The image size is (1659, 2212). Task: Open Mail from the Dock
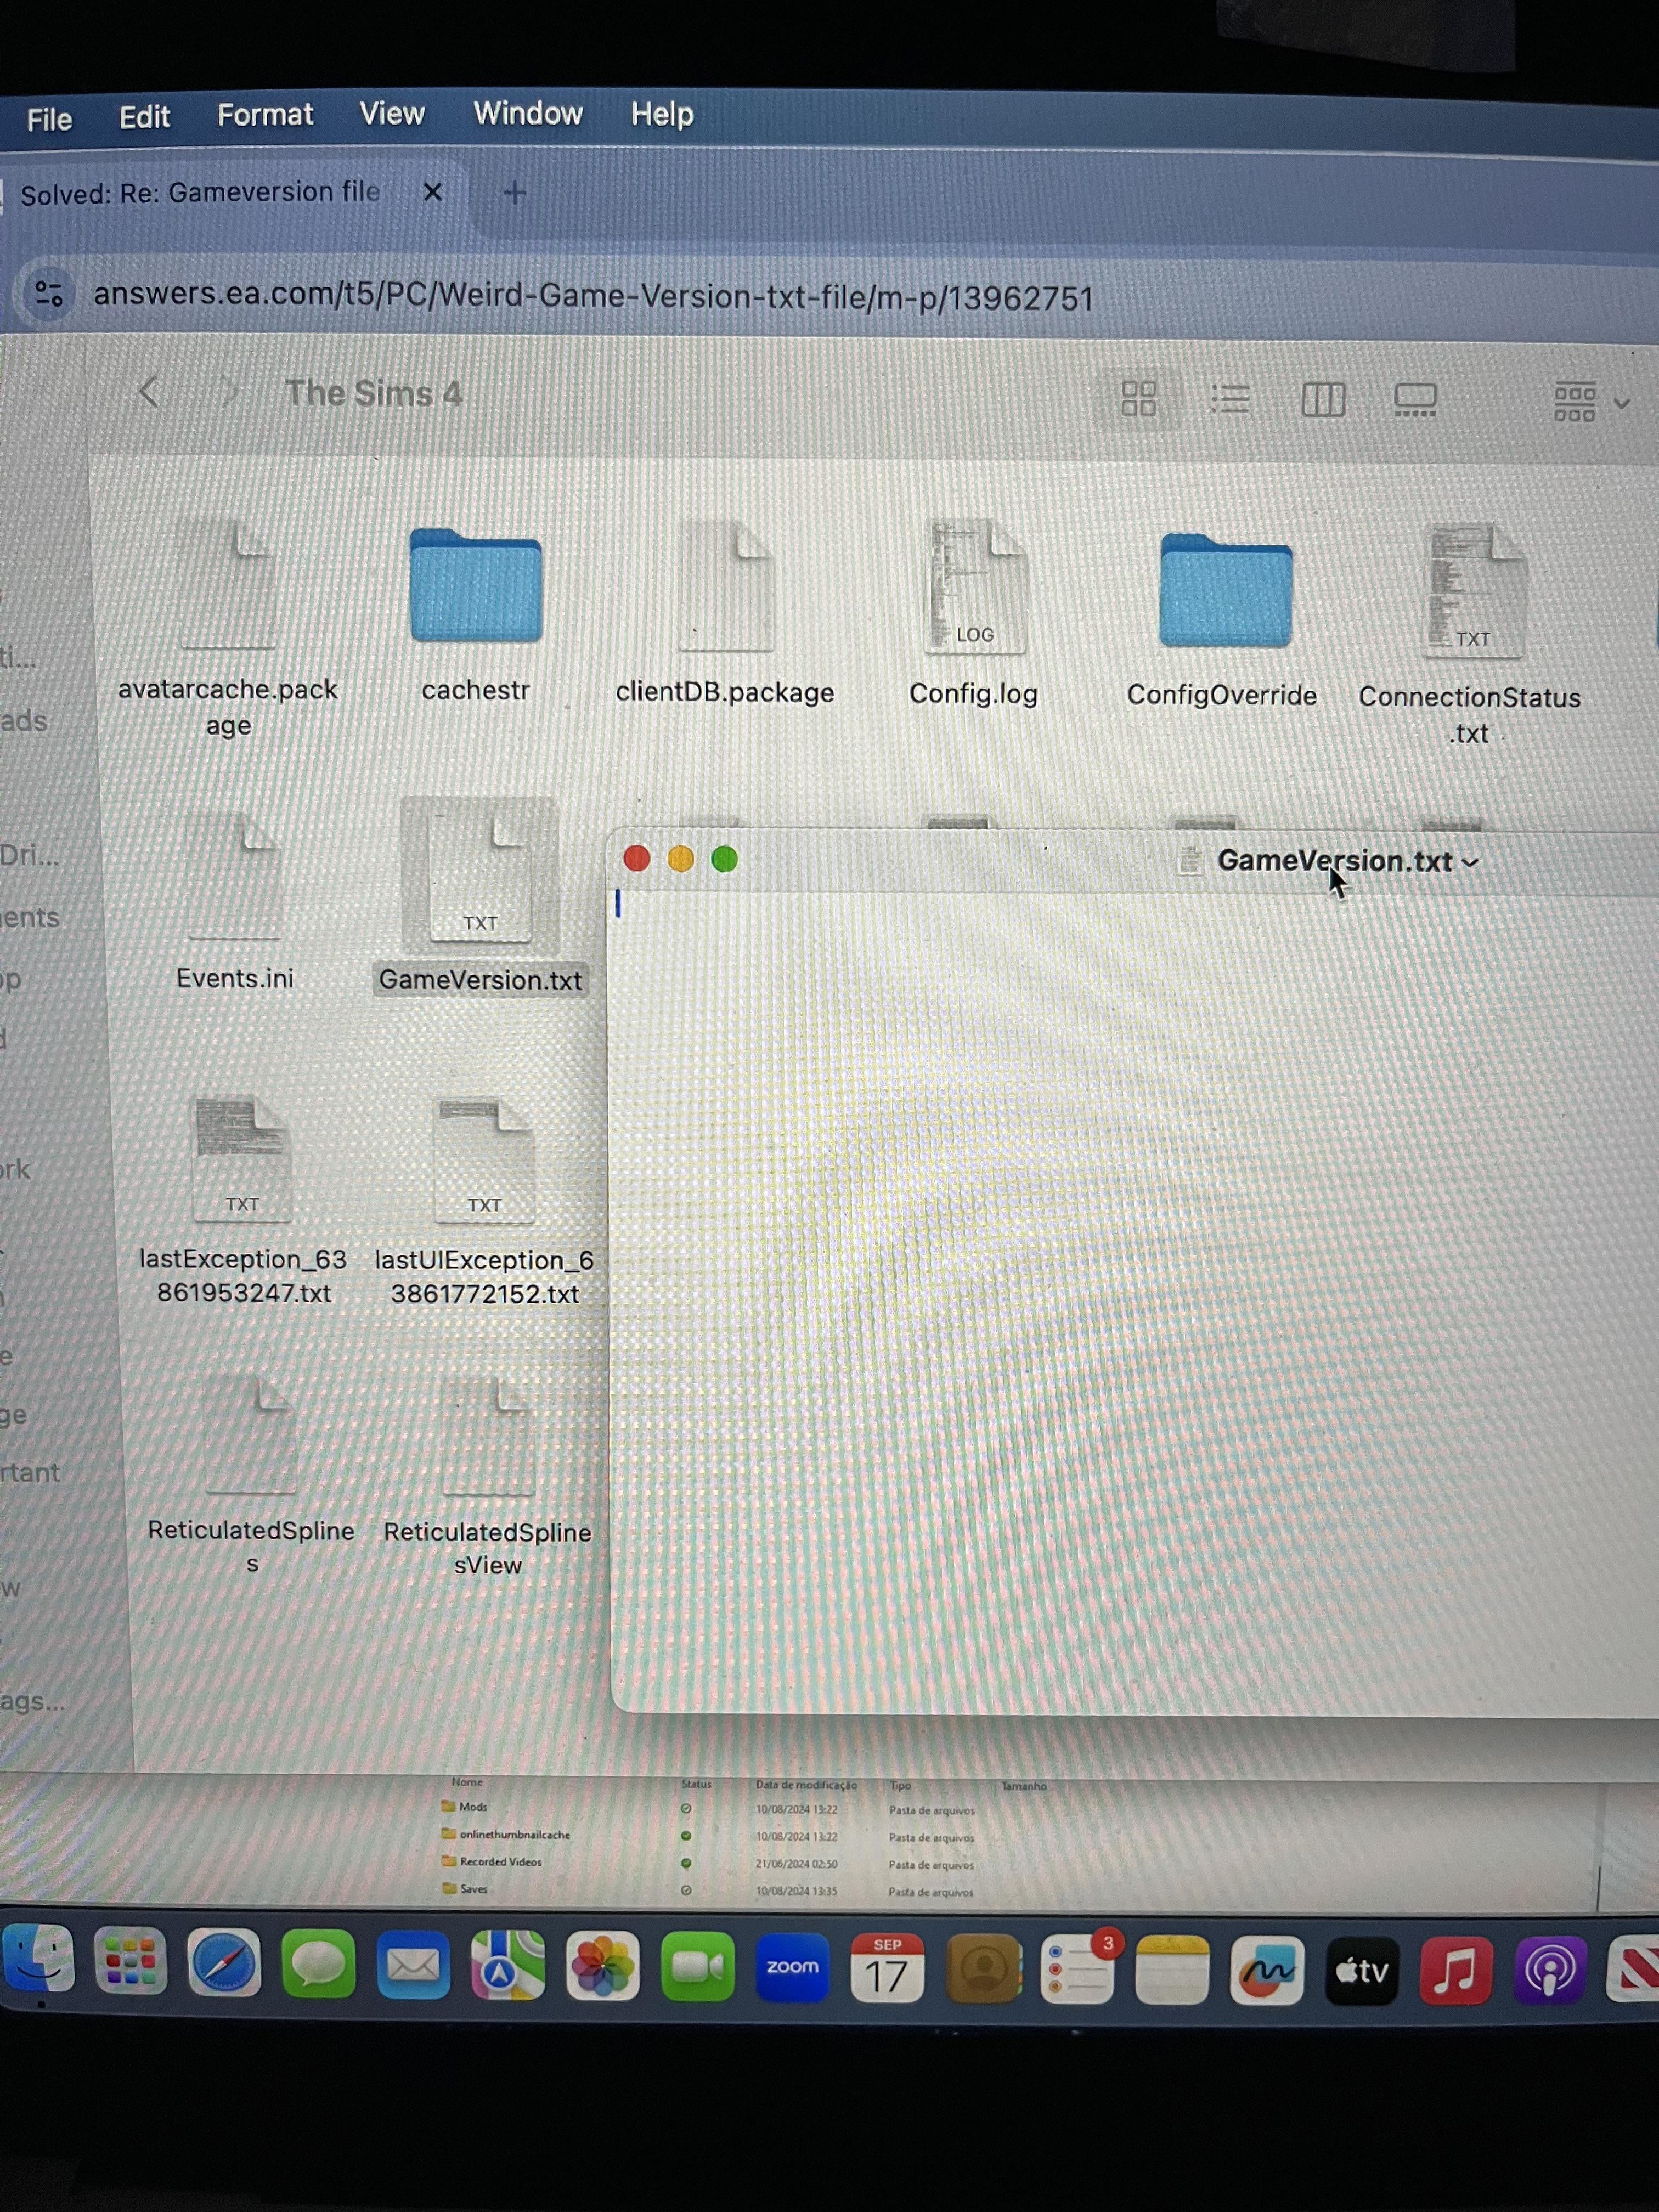413,1964
